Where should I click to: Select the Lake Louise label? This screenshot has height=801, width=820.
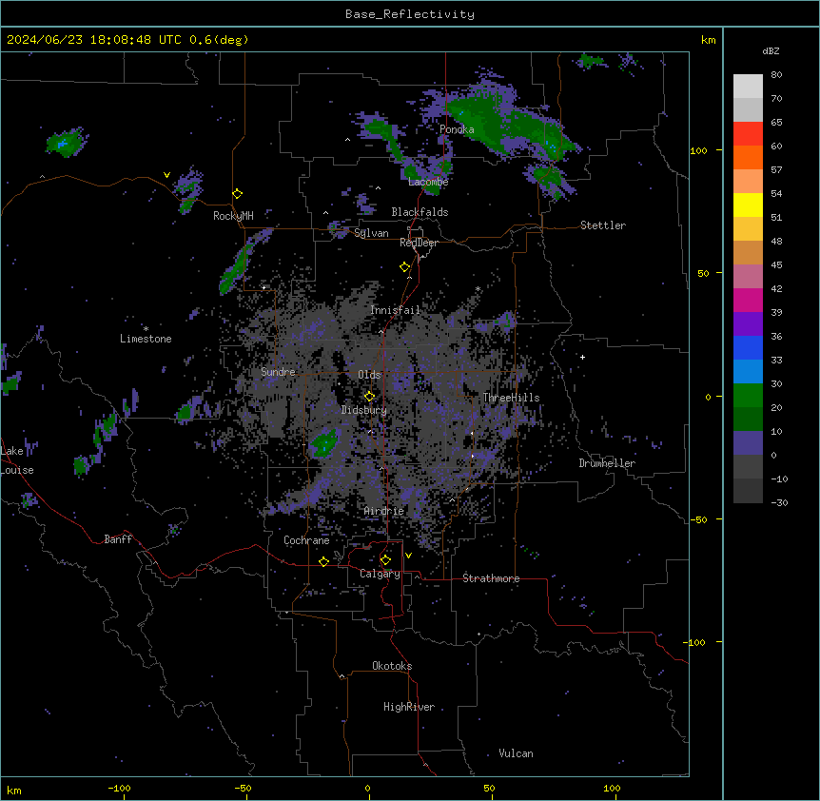pos(17,460)
